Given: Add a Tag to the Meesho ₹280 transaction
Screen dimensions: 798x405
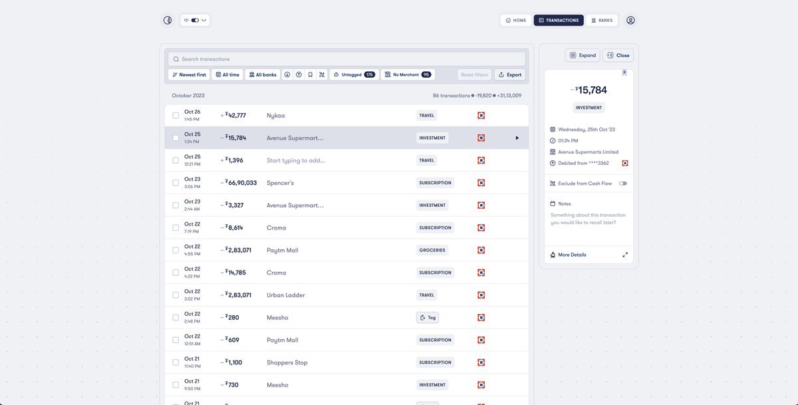Looking at the screenshot, I should 428,318.
